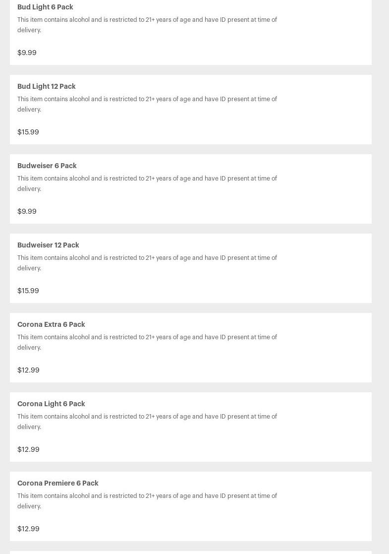Viewport: 389px width, 554px height.
Task: Tap the $9.99 price under Budweiser 6 Pack
Action: point(27,211)
